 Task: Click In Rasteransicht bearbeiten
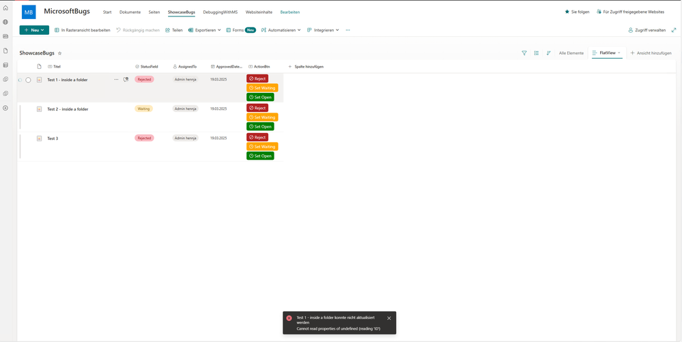[x=82, y=30]
